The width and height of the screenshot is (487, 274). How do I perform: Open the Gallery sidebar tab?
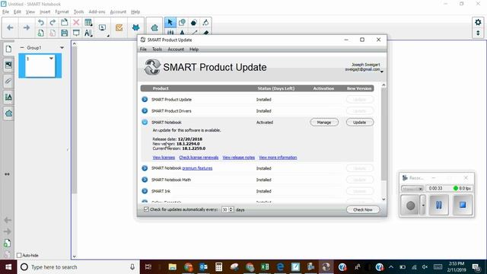pos(8,65)
